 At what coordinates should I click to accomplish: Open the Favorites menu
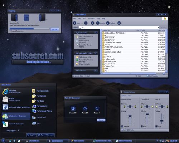pyautogui.click(x=91, y=19)
